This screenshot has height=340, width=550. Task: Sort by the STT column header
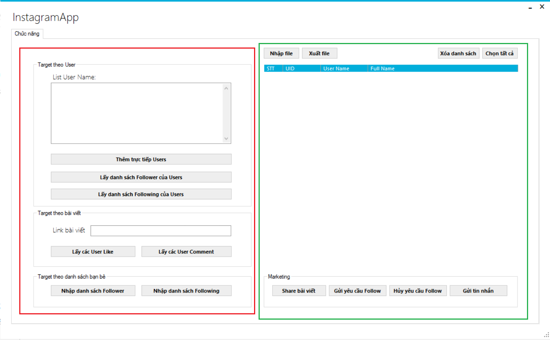tap(273, 68)
